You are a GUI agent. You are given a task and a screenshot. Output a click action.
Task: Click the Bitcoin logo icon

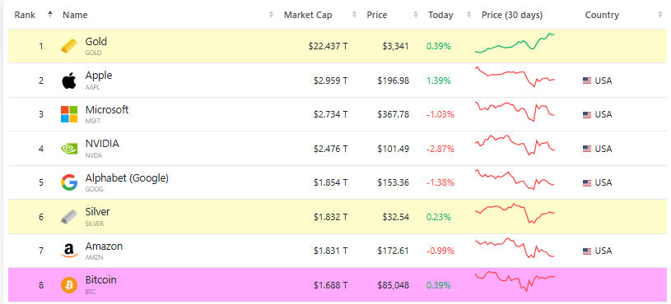click(x=69, y=285)
